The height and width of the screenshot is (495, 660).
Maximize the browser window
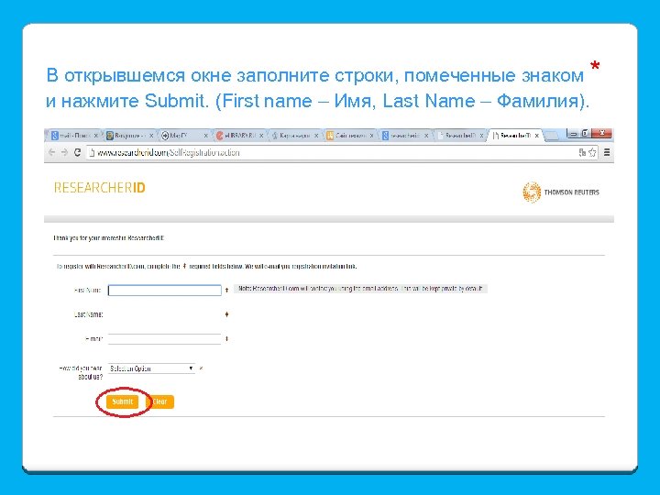coord(585,134)
